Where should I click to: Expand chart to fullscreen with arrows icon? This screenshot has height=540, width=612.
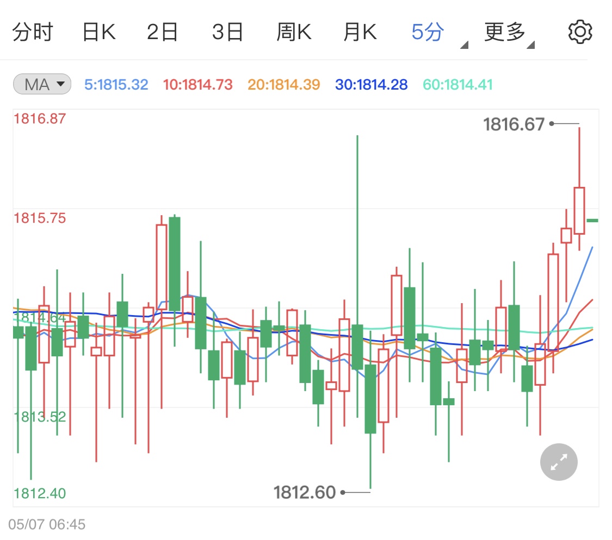pos(559,462)
